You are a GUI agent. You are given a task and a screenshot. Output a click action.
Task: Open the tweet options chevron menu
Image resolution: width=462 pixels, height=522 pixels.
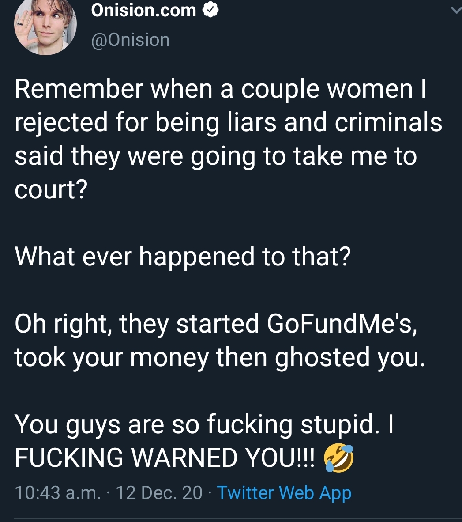pyautogui.click(x=457, y=10)
